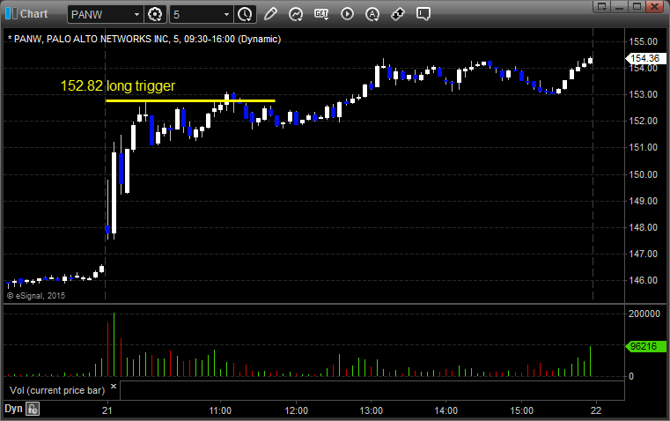Open symbol settings gear next to PANW
The height and width of the screenshot is (421, 670).
(155, 14)
